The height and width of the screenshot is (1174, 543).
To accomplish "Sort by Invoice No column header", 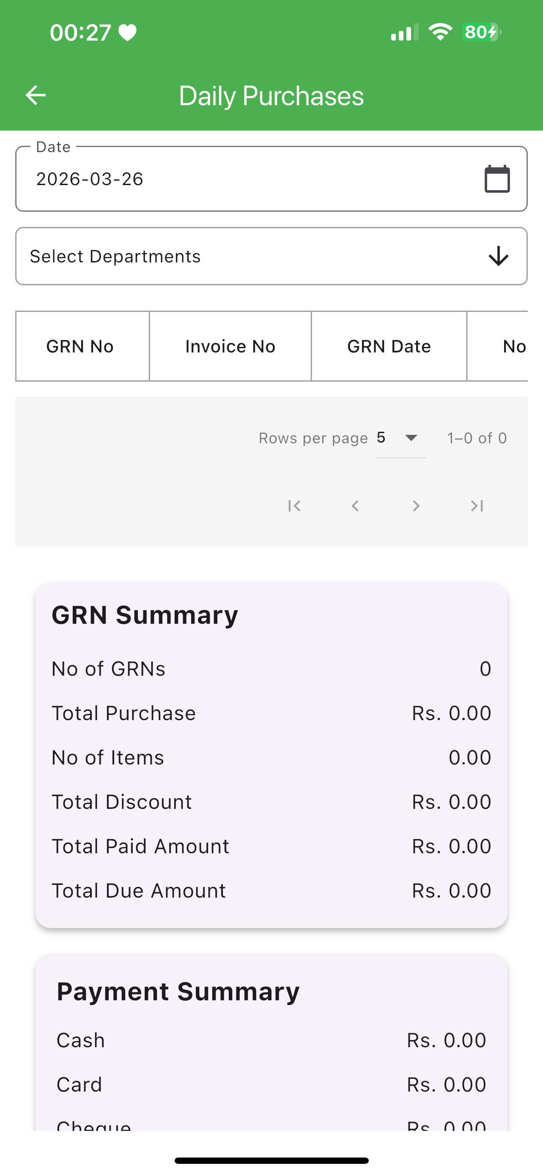I will [230, 347].
